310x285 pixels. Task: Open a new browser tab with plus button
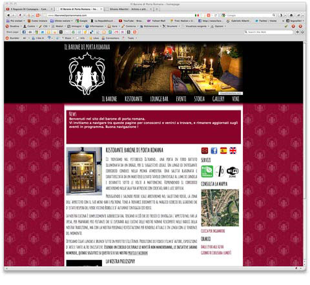[157, 9]
